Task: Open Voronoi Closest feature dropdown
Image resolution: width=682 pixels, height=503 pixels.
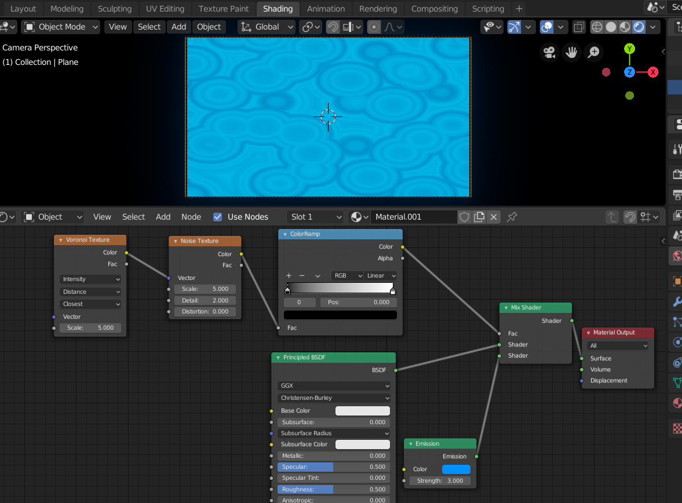Action: point(90,304)
